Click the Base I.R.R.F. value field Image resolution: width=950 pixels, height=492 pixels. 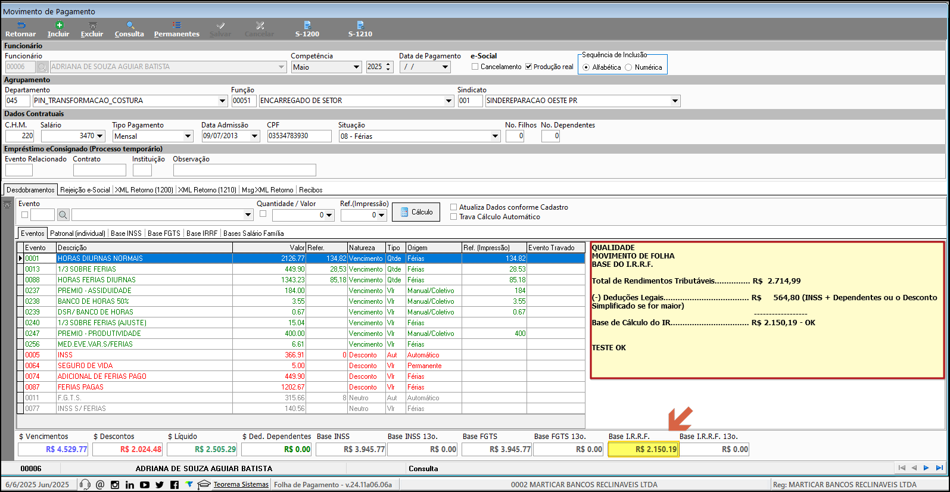tap(643, 449)
